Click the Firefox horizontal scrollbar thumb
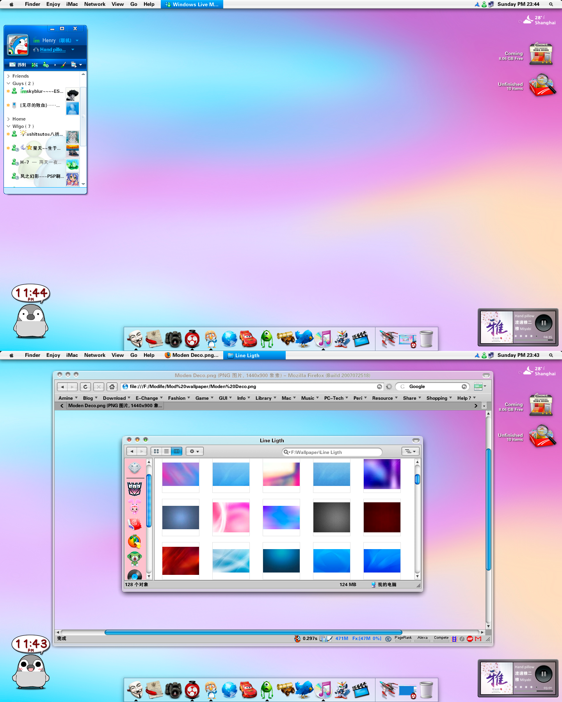This screenshot has height=702, width=562. point(253,632)
